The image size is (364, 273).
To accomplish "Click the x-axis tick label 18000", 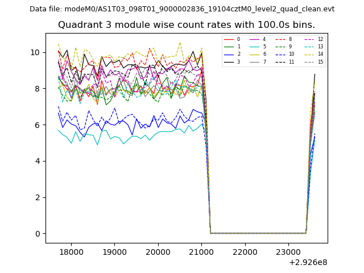I will pos(71,251).
